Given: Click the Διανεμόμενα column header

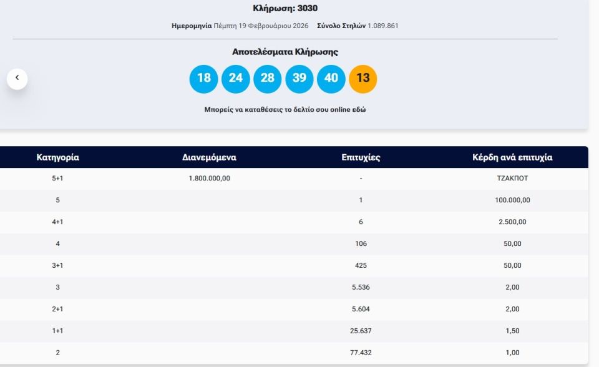Looking at the screenshot, I should click(x=209, y=157).
